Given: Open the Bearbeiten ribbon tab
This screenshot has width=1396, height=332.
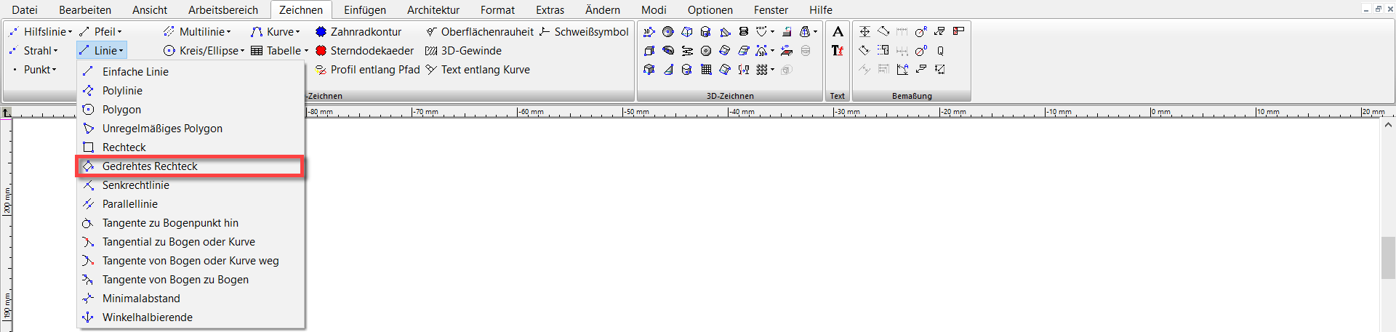Looking at the screenshot, I should pos(85,9).
